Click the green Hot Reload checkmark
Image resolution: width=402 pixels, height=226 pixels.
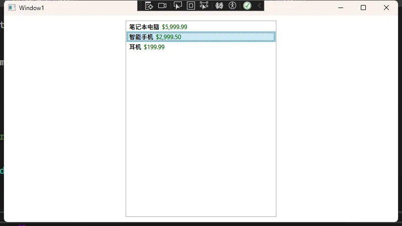click(247, 6)
